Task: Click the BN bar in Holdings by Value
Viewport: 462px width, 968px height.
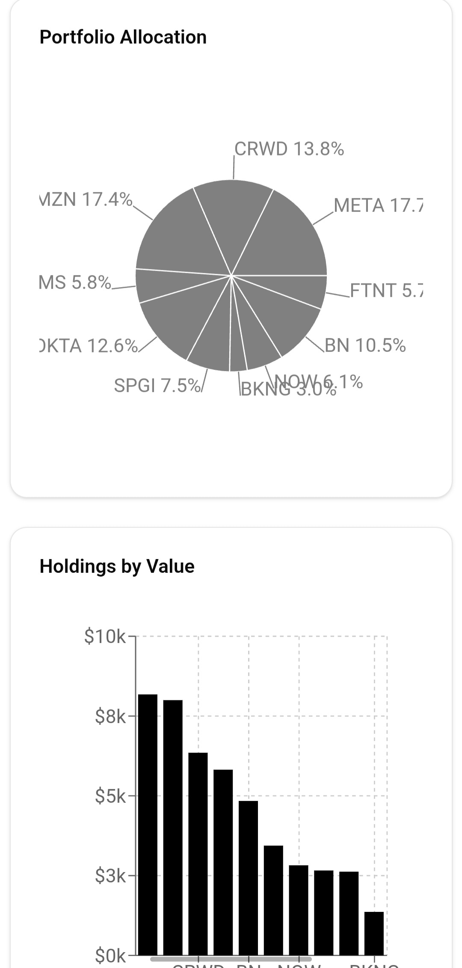Action: pyautogui.click(x=248, y=878)
